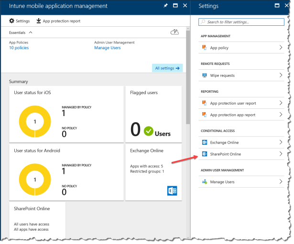Screen dimensions: 294x244
Task: Open the Flagged users tile title
Action: (x=144, y=93)
